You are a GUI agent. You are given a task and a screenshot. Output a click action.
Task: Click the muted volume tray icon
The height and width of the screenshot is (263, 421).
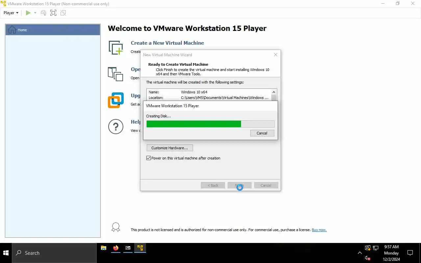tap(368, 258)
